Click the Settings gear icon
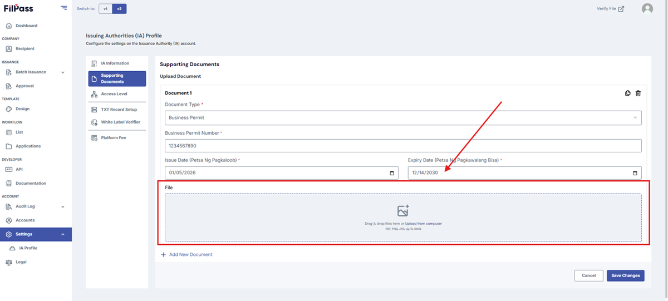 [9, 234]
